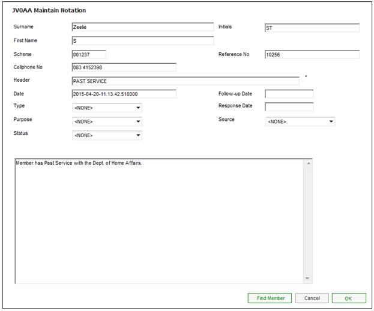Click the JV0AA Maintain Notation title
This screenshot has height=311, width=374.
pyautogui.click(x=49, y=10)
